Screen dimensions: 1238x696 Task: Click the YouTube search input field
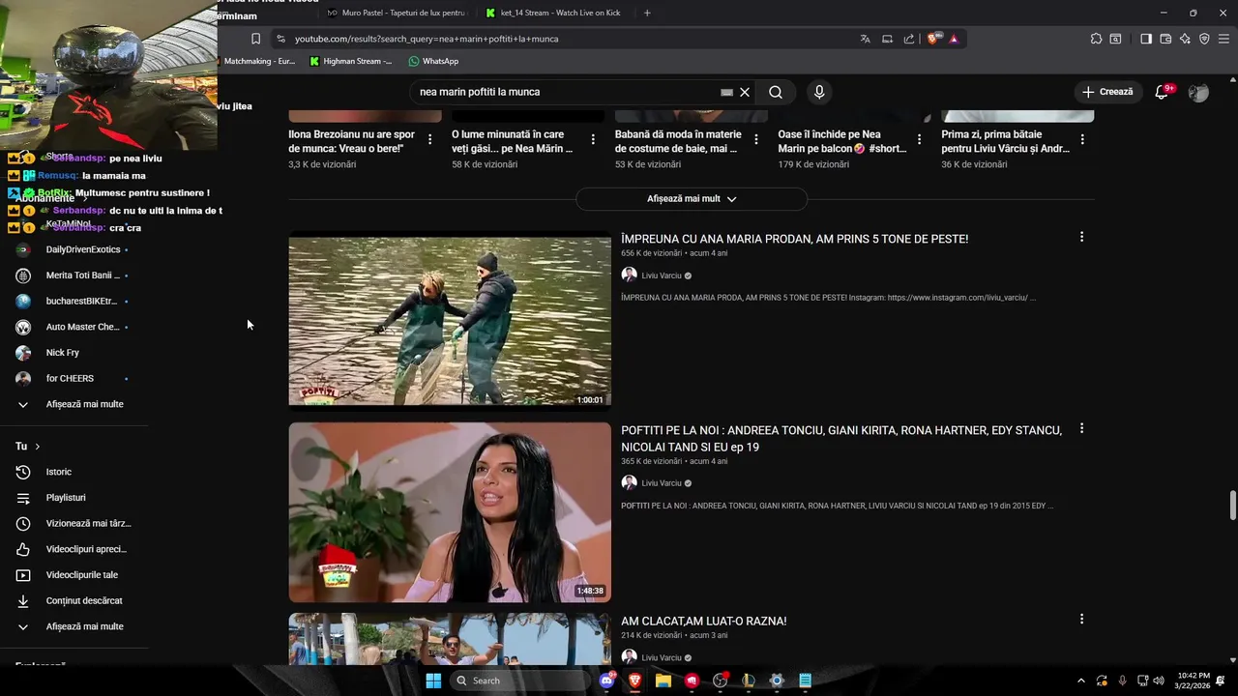click(x=566, y=92)
